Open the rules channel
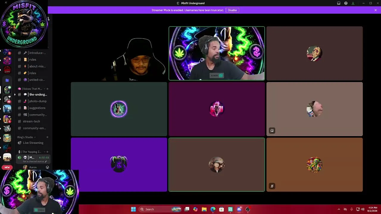Image resolution: width=381 pixels, height=214 pixels. pyautogui.click(x=33, y=59)
